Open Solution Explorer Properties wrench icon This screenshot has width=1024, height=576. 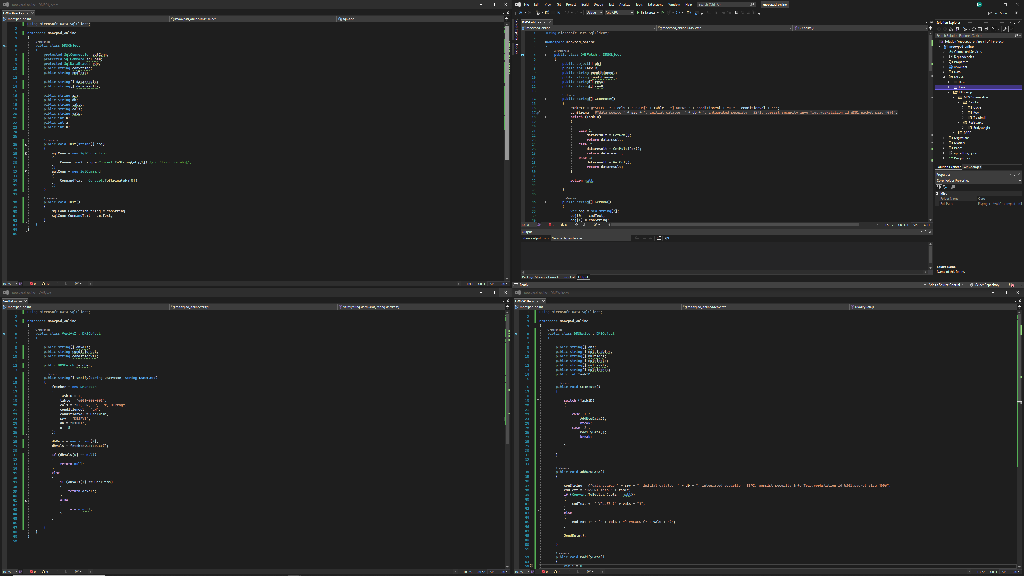(x=1005, y=29)
